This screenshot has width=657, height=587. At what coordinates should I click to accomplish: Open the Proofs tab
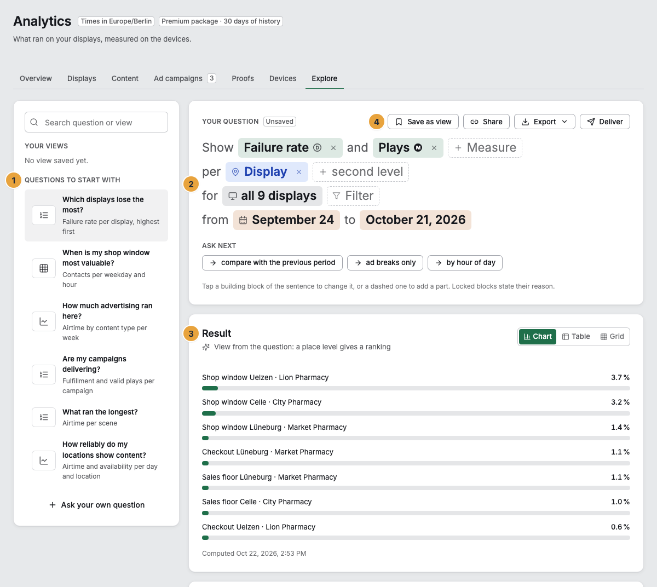(x=243, y=78)
